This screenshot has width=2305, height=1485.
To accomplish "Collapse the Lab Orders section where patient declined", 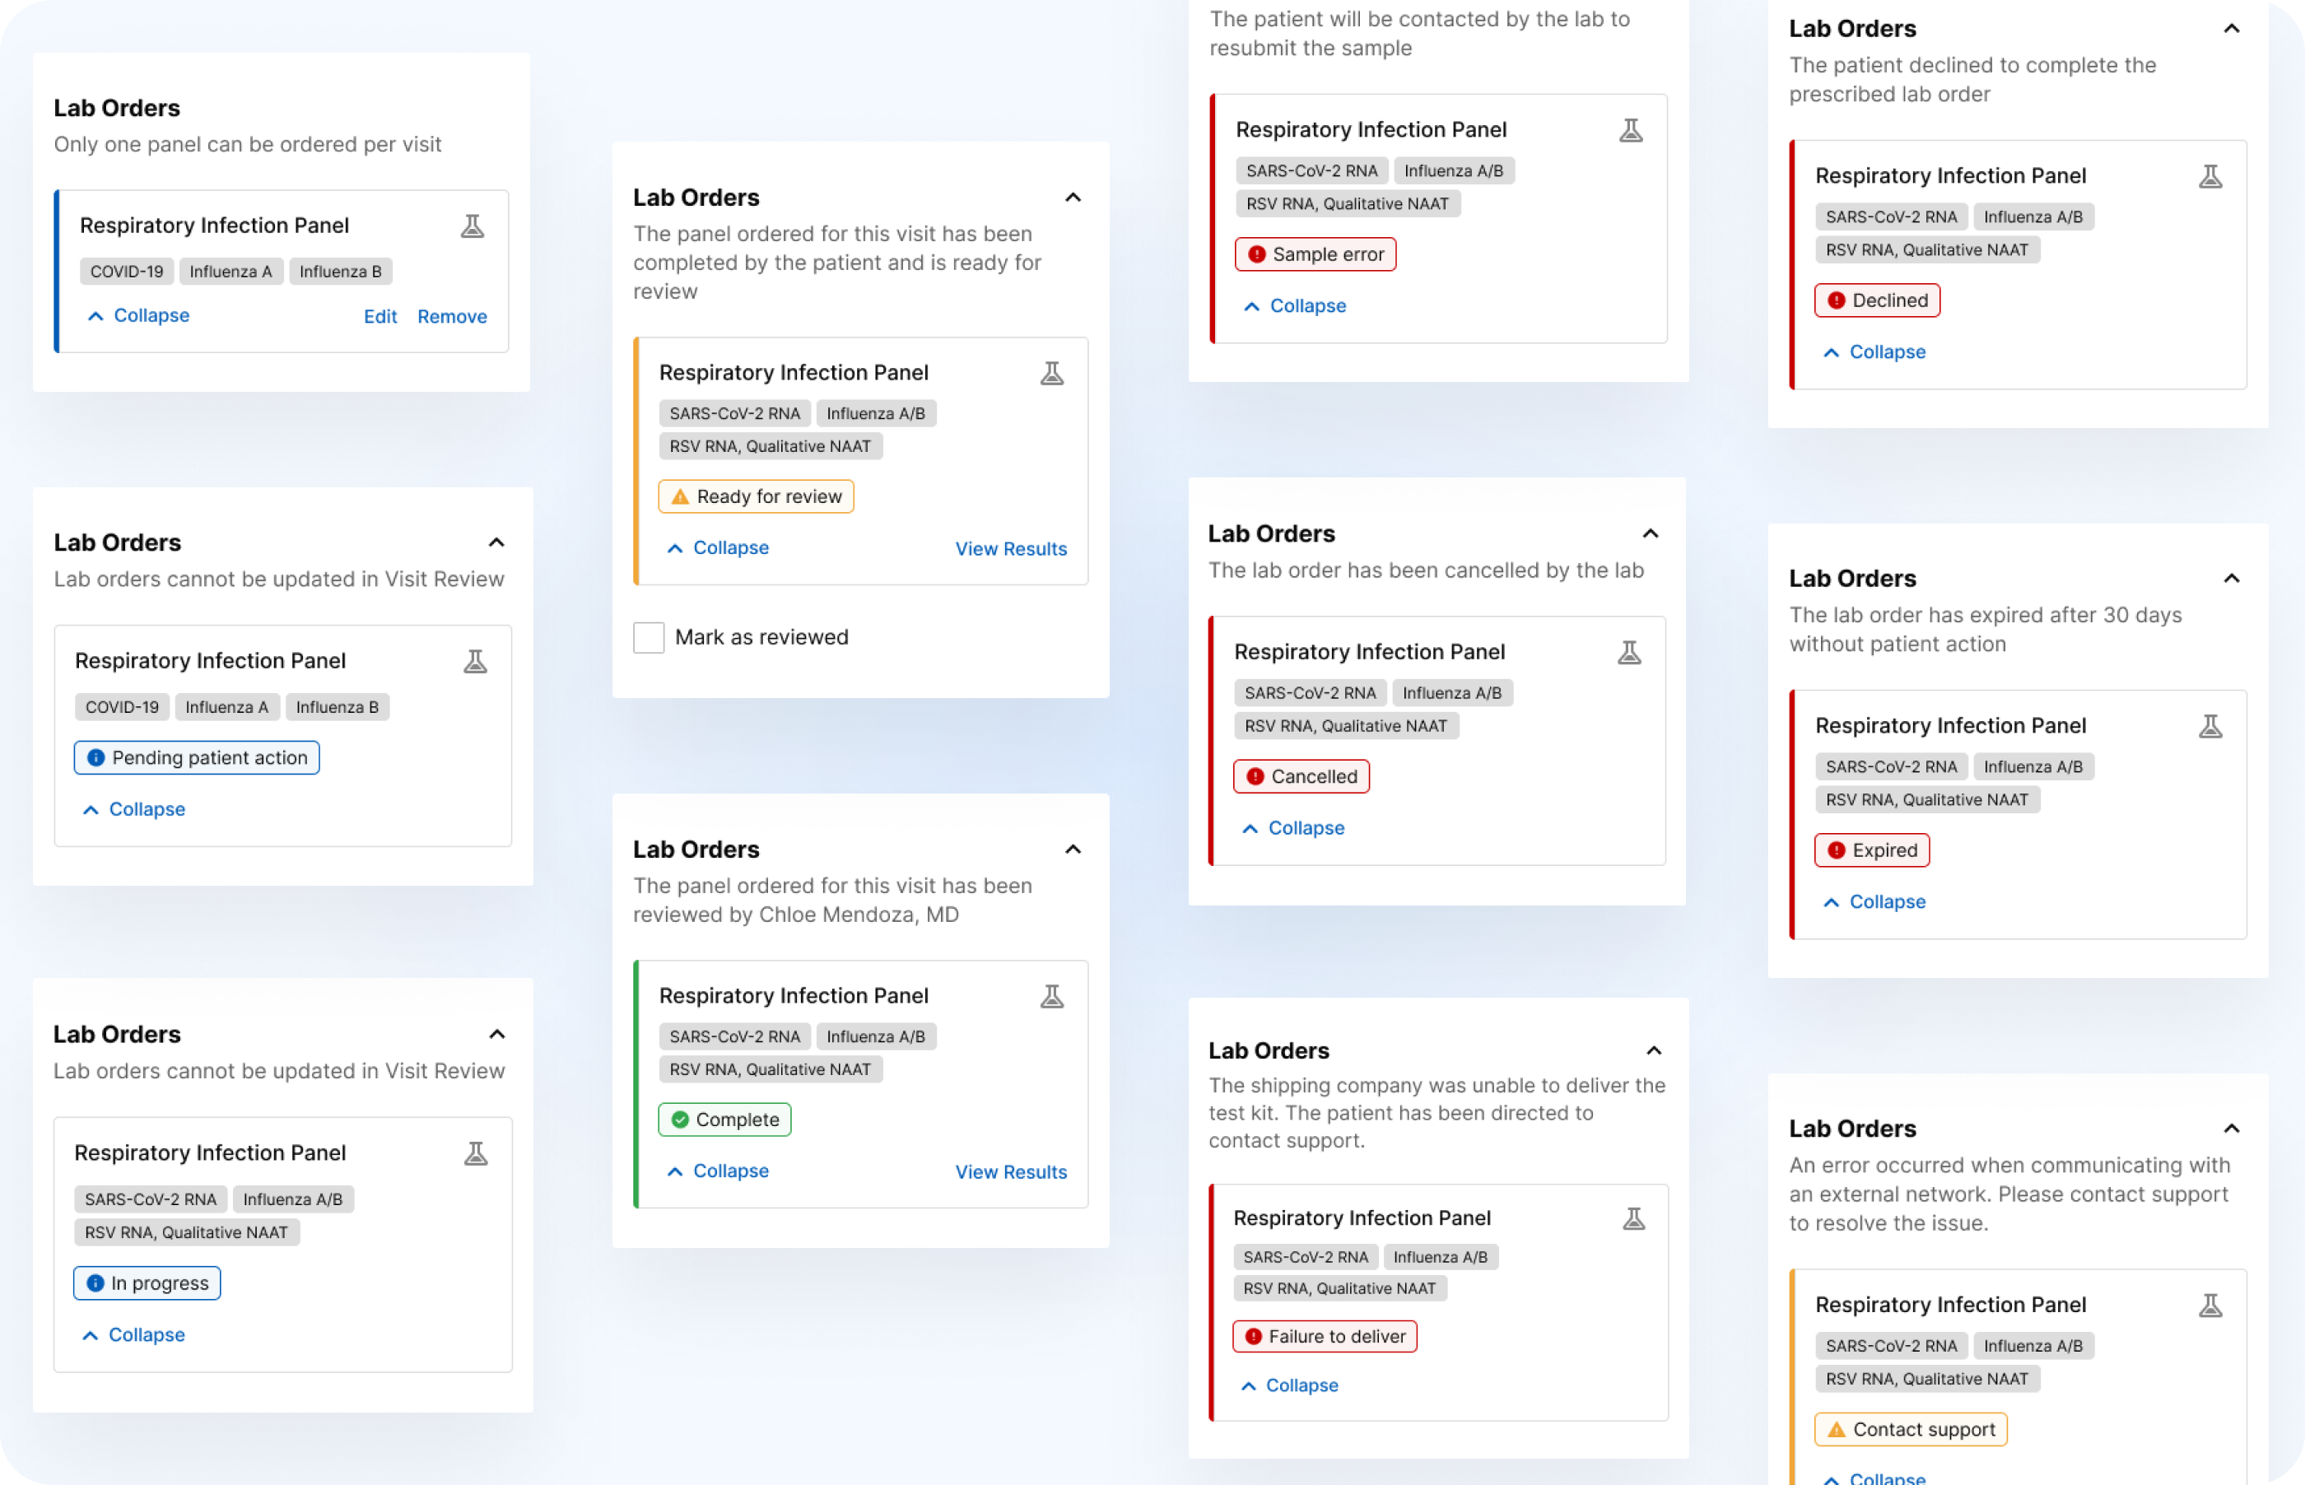I will [2231, 29].
